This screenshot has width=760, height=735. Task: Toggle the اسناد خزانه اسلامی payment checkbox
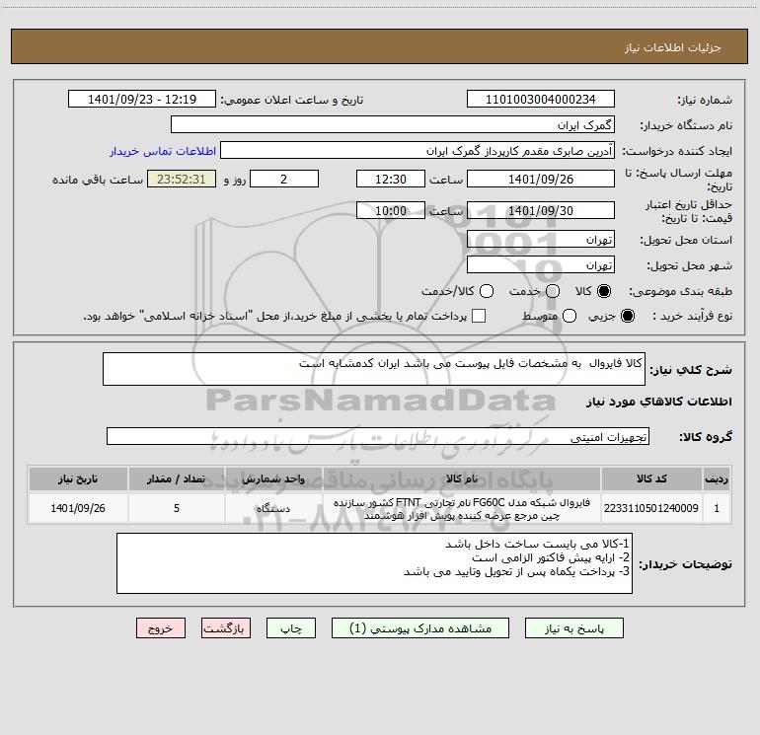click(479, 316)
